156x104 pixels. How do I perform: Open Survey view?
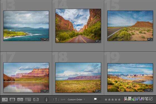click(28, 100)
